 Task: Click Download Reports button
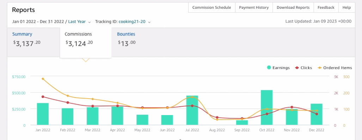click(293, 7)
